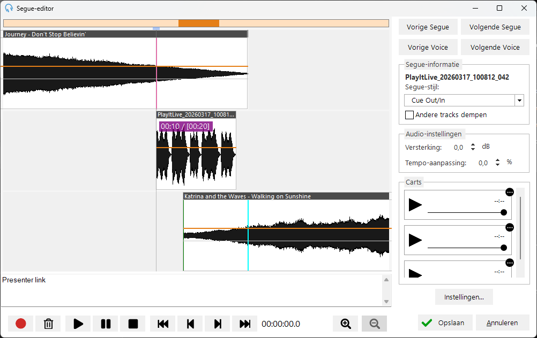Viewport: 537px width, 338px height.
Task: Zoom in on the waveform timeline
Action: pos(346,324)
